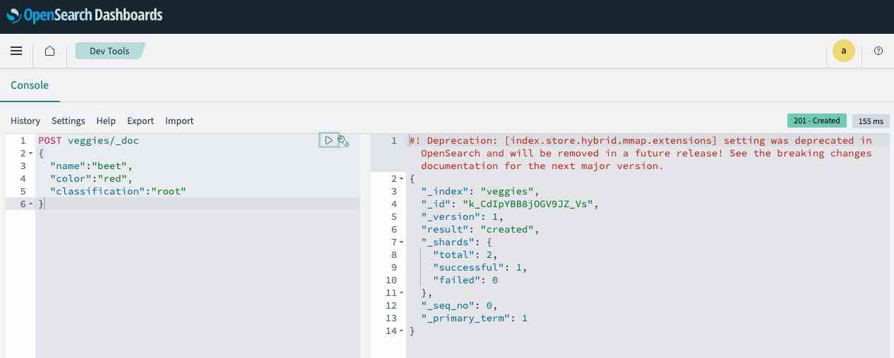Collapse request body fold arrow on line 2
The width and height of the screenshot is (894, 358).
click(31, 154)
